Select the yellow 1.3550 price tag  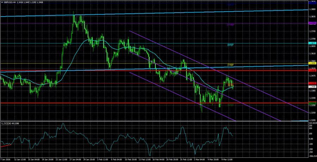tap(312, 64)
